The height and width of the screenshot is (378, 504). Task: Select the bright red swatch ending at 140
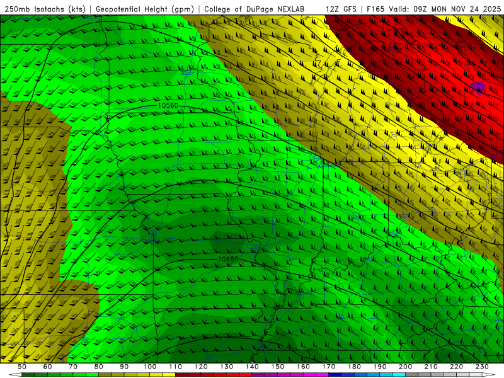pyautogui.click(x=246, y=374)
